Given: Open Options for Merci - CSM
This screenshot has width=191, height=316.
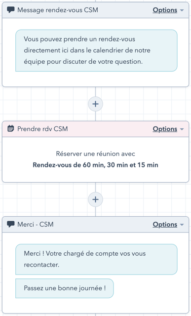Looking at the screenshot, I should (165, 225).
